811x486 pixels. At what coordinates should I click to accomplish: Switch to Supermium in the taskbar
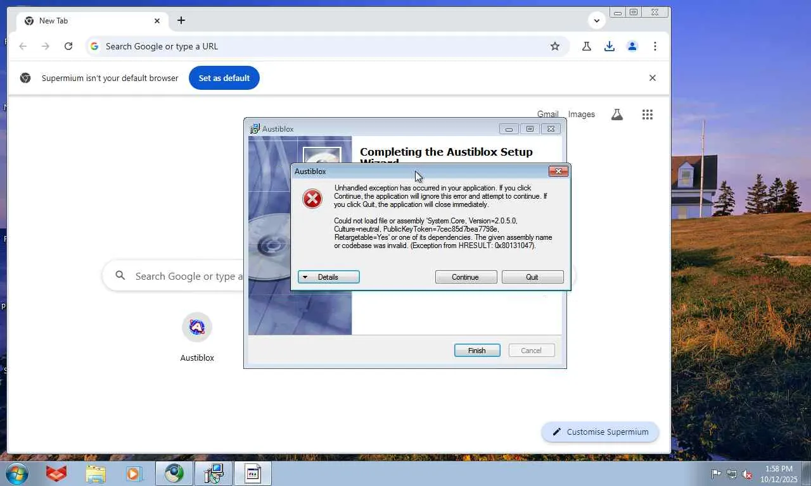pos(174,473)
